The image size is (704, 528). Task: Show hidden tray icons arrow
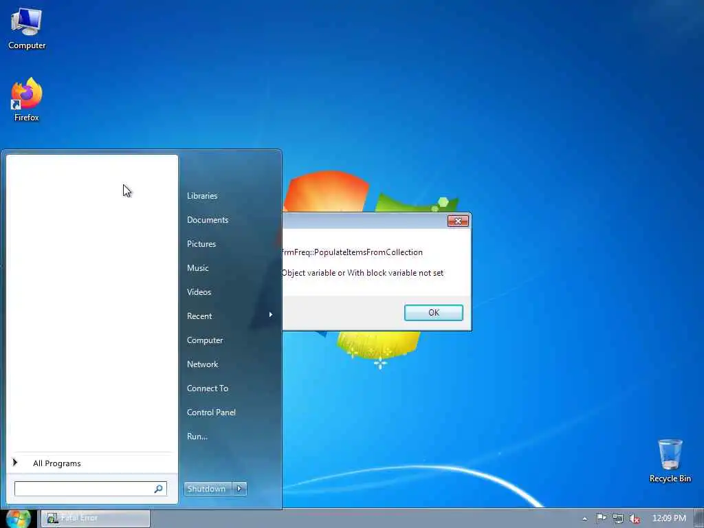584,518
